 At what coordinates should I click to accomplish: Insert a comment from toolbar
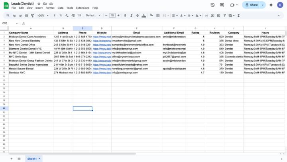[x=212, y=16]
